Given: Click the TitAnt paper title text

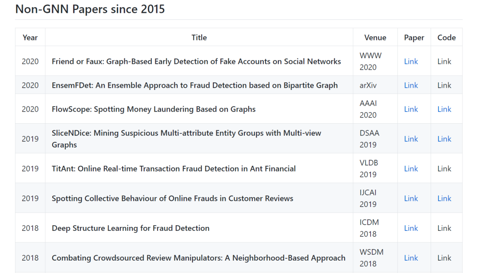Looking at the screenshot, I should click(173, 168).
